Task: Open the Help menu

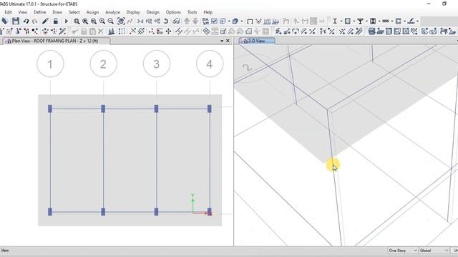Action: pos(208,12)
